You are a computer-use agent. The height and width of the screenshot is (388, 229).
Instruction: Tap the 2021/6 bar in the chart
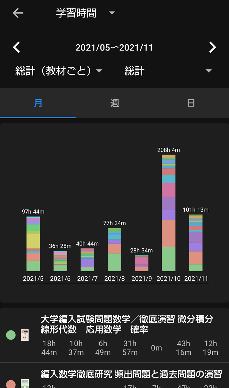click(x=60, y=261)
